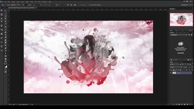The height and width of the screenshot is (109, 194).
Task: Select the Eyedropper tool
Action: tap(5, 24)
